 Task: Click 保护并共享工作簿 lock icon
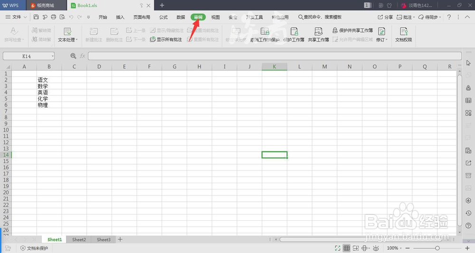click(335, 30)
